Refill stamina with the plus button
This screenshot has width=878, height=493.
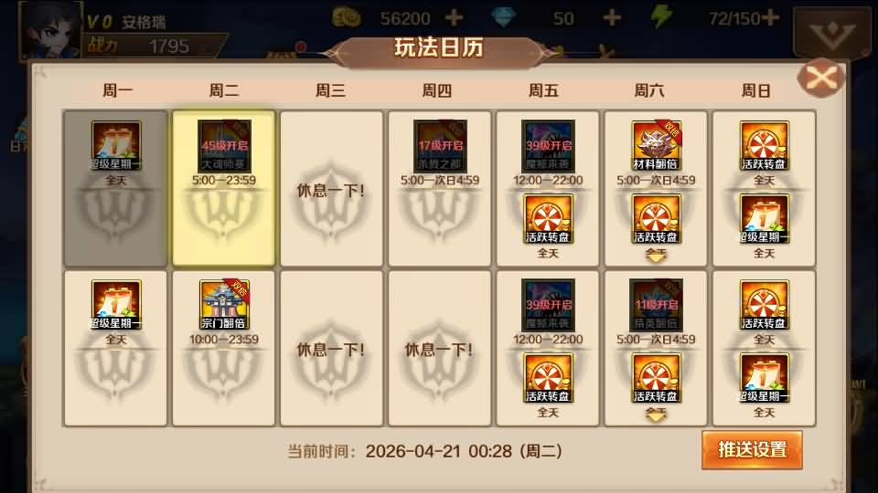(770, 18)
